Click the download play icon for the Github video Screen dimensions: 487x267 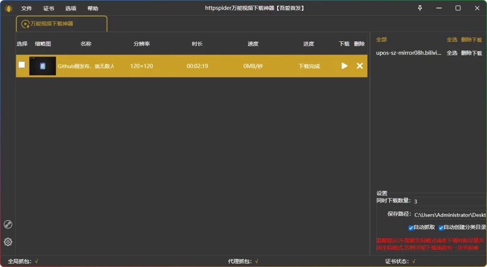point(344,66)
